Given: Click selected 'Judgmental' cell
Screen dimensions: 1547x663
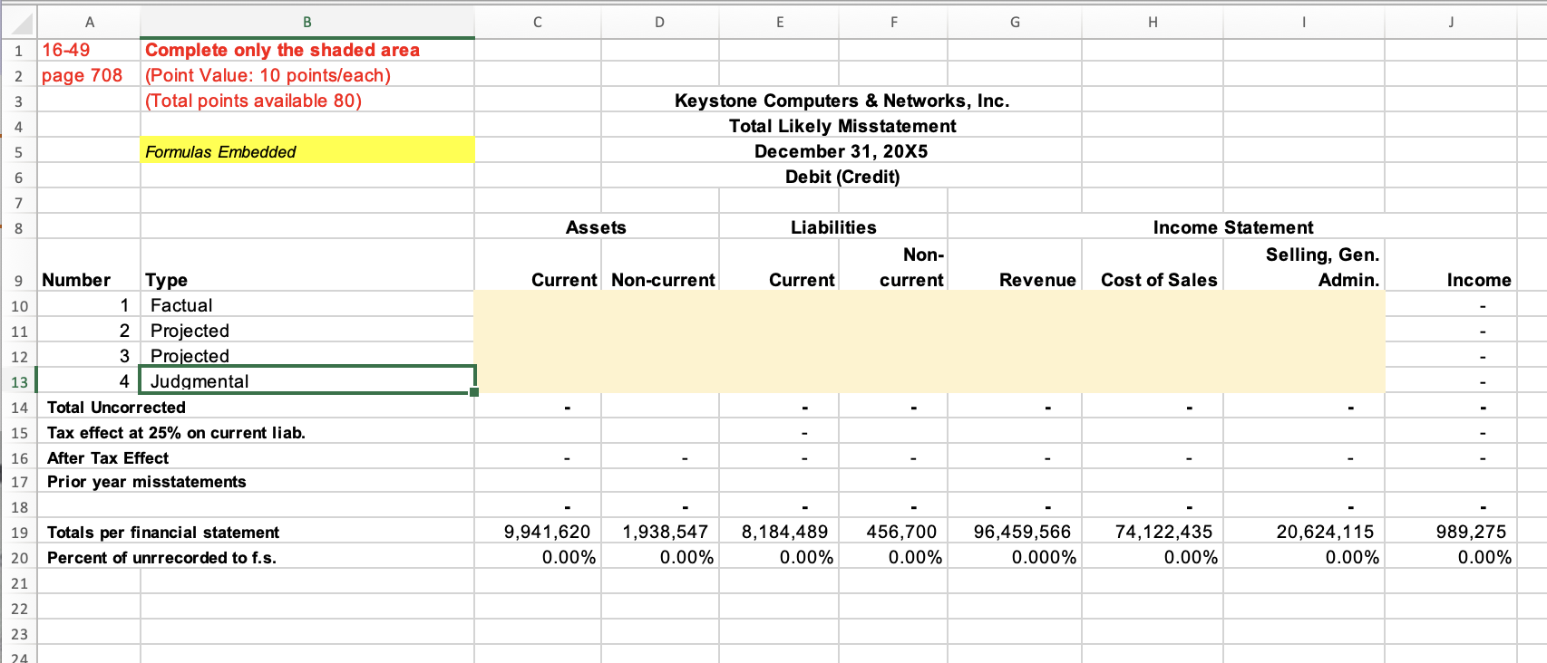Looking at the screenshot, I should (x=307, y=380).
